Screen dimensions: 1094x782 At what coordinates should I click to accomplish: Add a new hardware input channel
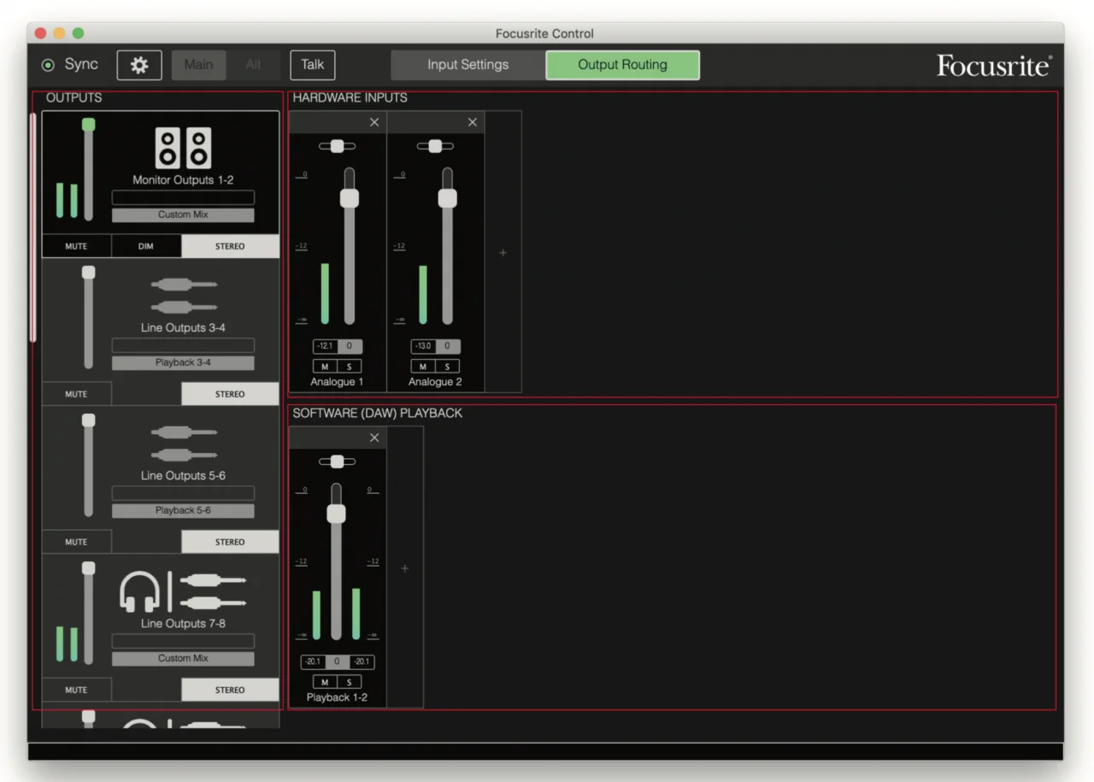pos(503,253)
